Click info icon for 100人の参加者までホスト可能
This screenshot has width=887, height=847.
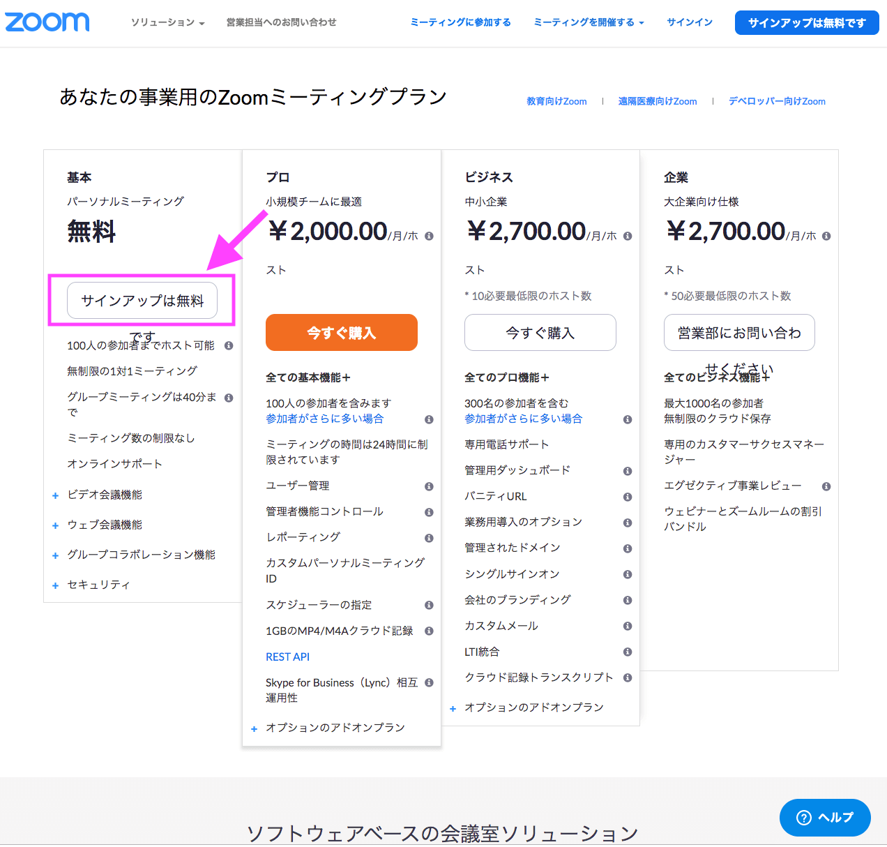tap(229, 345)
